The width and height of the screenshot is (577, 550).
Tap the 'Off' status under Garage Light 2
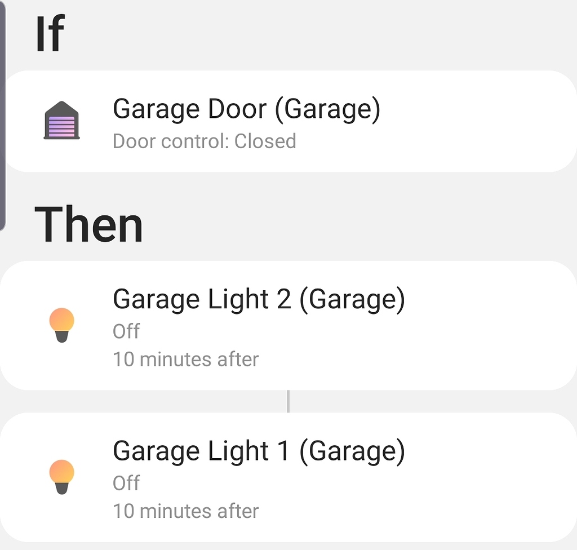point(125,331)
